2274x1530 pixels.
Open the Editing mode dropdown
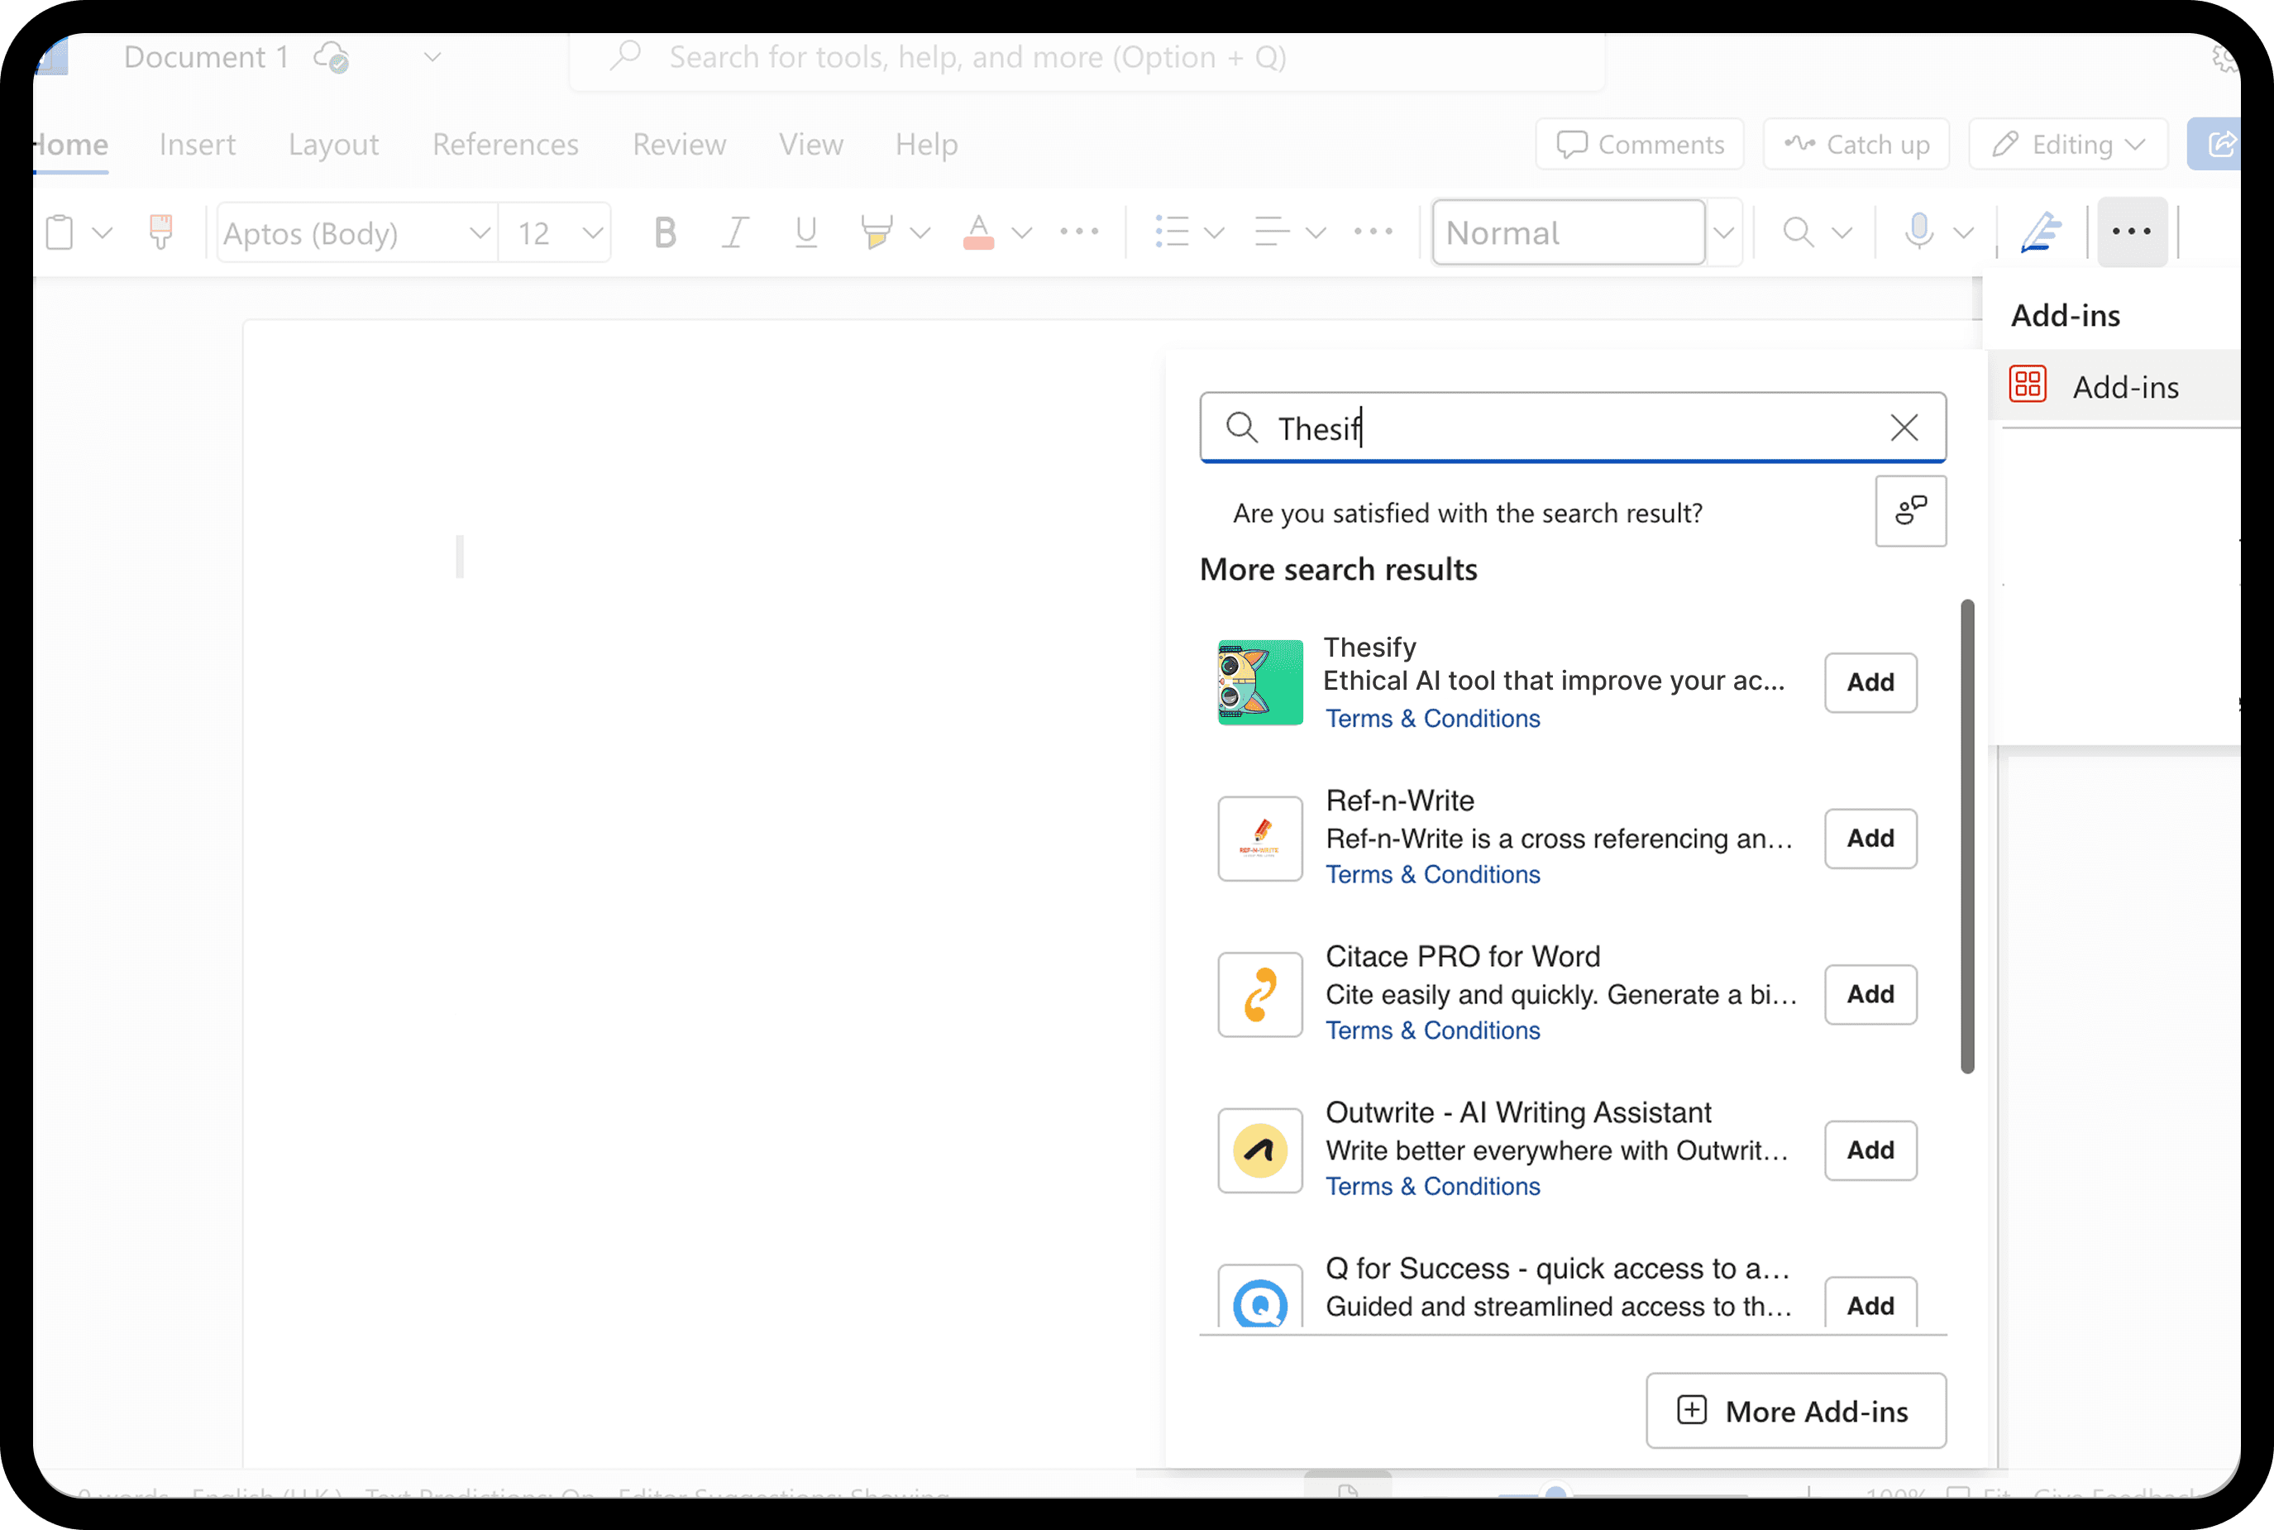2068,145
